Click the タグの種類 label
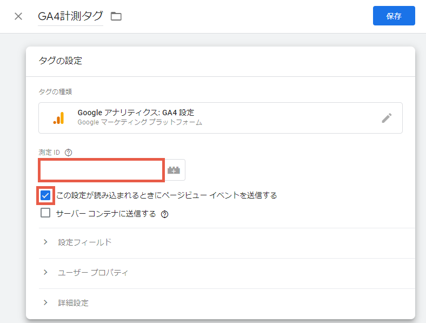This screenshot has height=323, width=426. tap(55, 92)
